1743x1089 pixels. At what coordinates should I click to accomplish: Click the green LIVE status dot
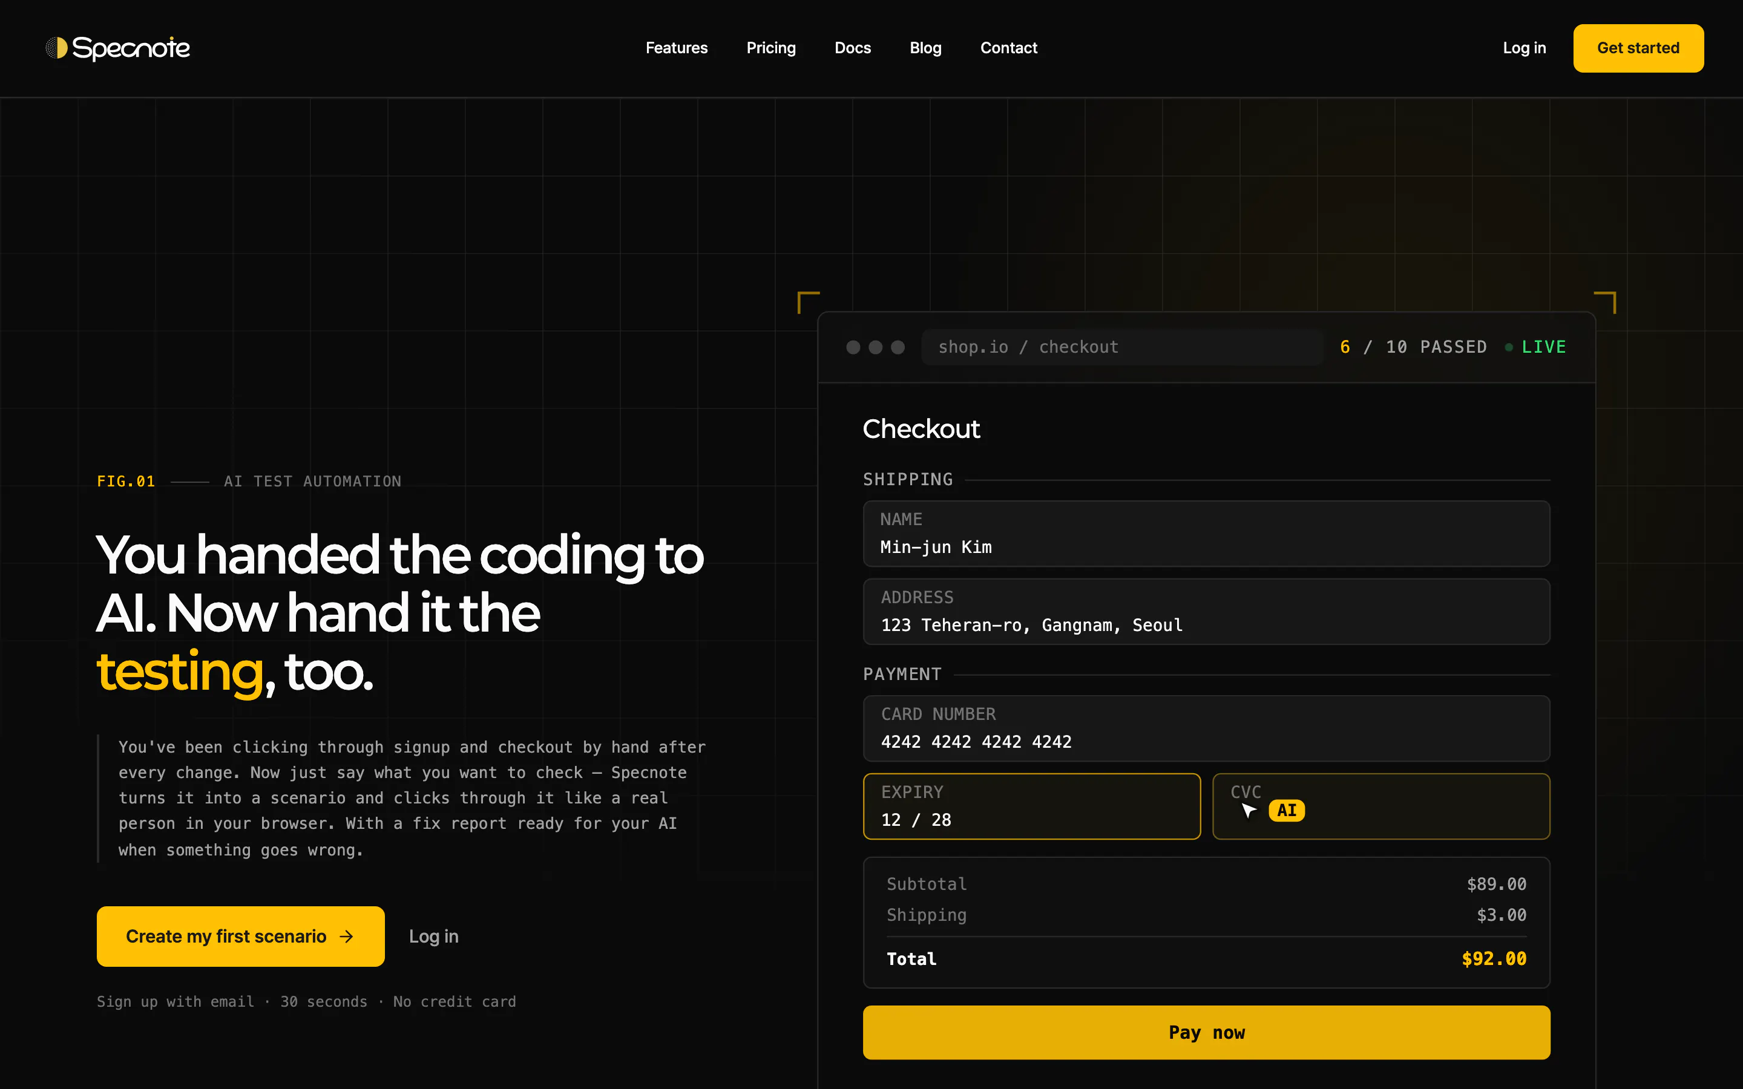click(x=1509, y=347)
